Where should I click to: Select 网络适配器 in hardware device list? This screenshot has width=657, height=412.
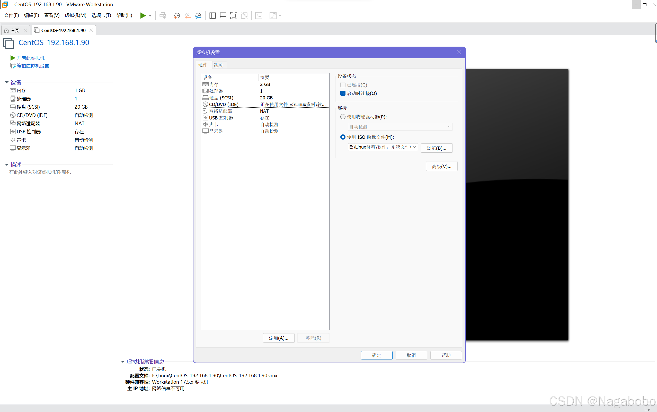220,111
